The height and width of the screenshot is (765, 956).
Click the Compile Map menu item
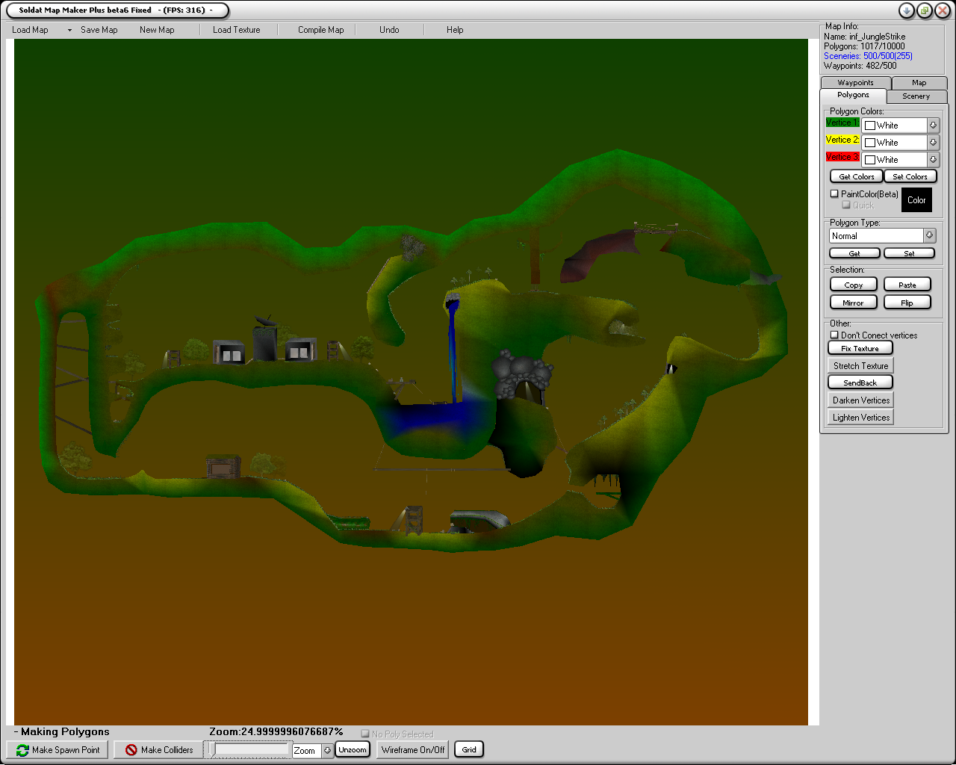click(x=320, y=30)
